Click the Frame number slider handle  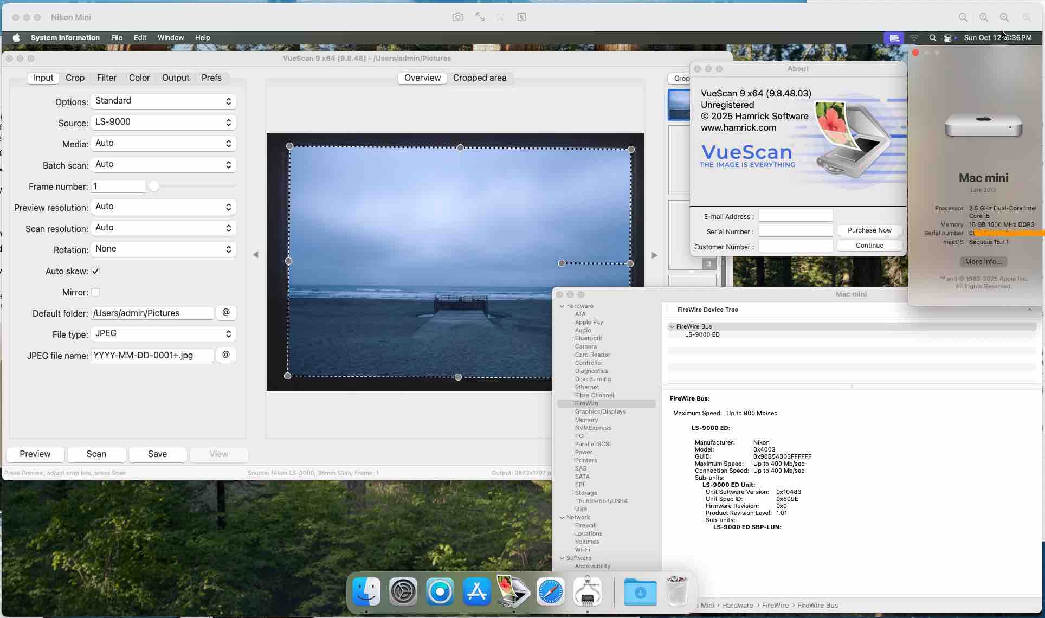(x=154, y=186)
